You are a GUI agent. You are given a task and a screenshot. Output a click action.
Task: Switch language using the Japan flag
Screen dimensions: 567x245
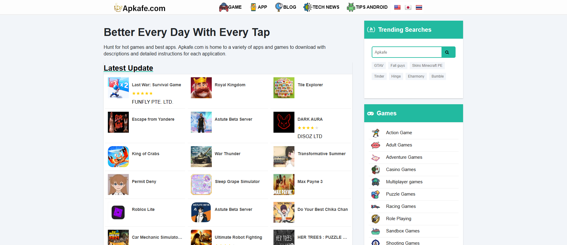(x=408, y=7)
